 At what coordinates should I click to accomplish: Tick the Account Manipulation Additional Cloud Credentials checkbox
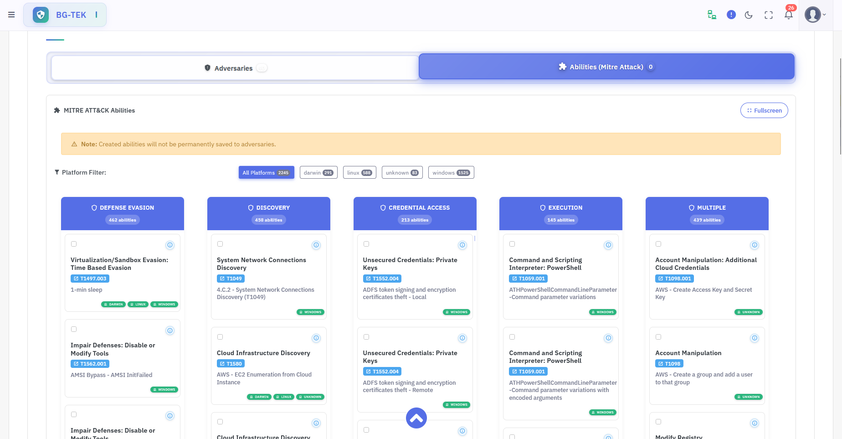658,244
